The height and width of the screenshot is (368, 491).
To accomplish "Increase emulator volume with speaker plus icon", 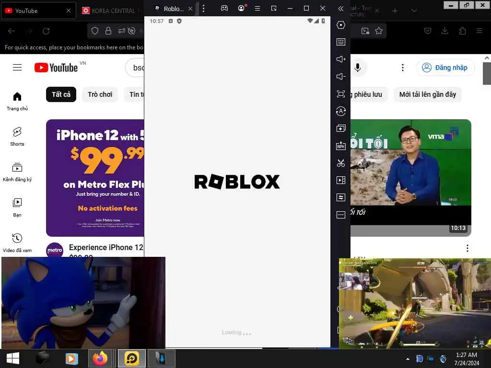I will 341,59.
